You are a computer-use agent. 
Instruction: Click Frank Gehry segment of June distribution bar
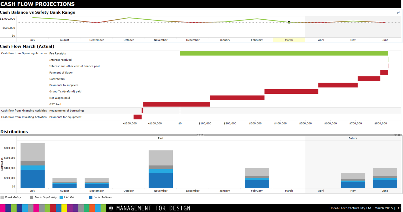point(385,172)
